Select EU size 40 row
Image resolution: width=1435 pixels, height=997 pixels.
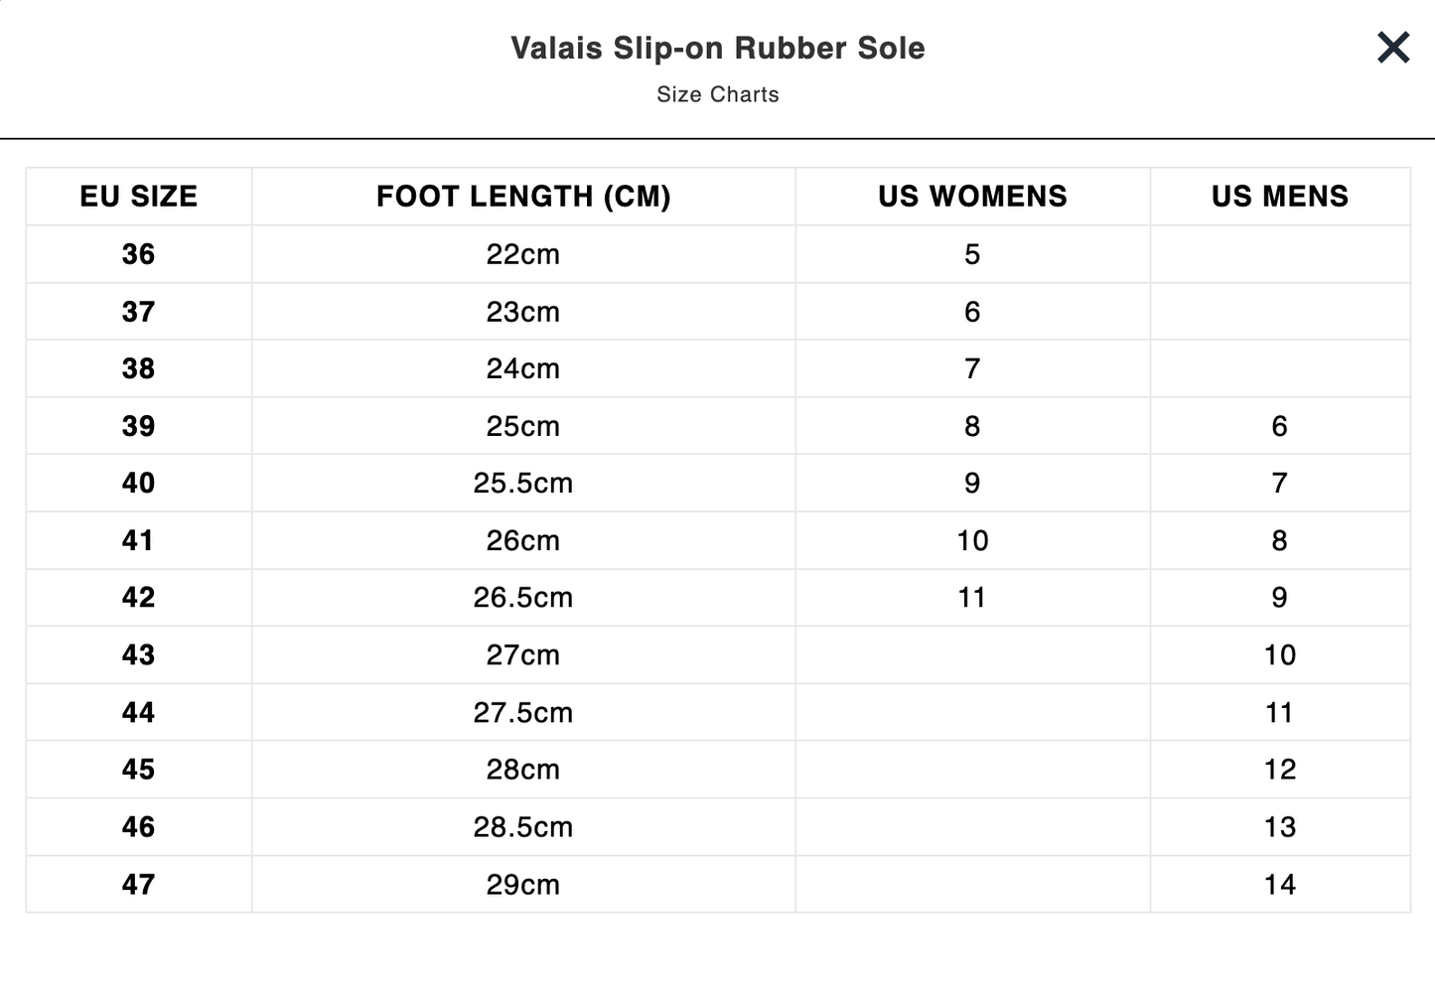coord(138,484)
